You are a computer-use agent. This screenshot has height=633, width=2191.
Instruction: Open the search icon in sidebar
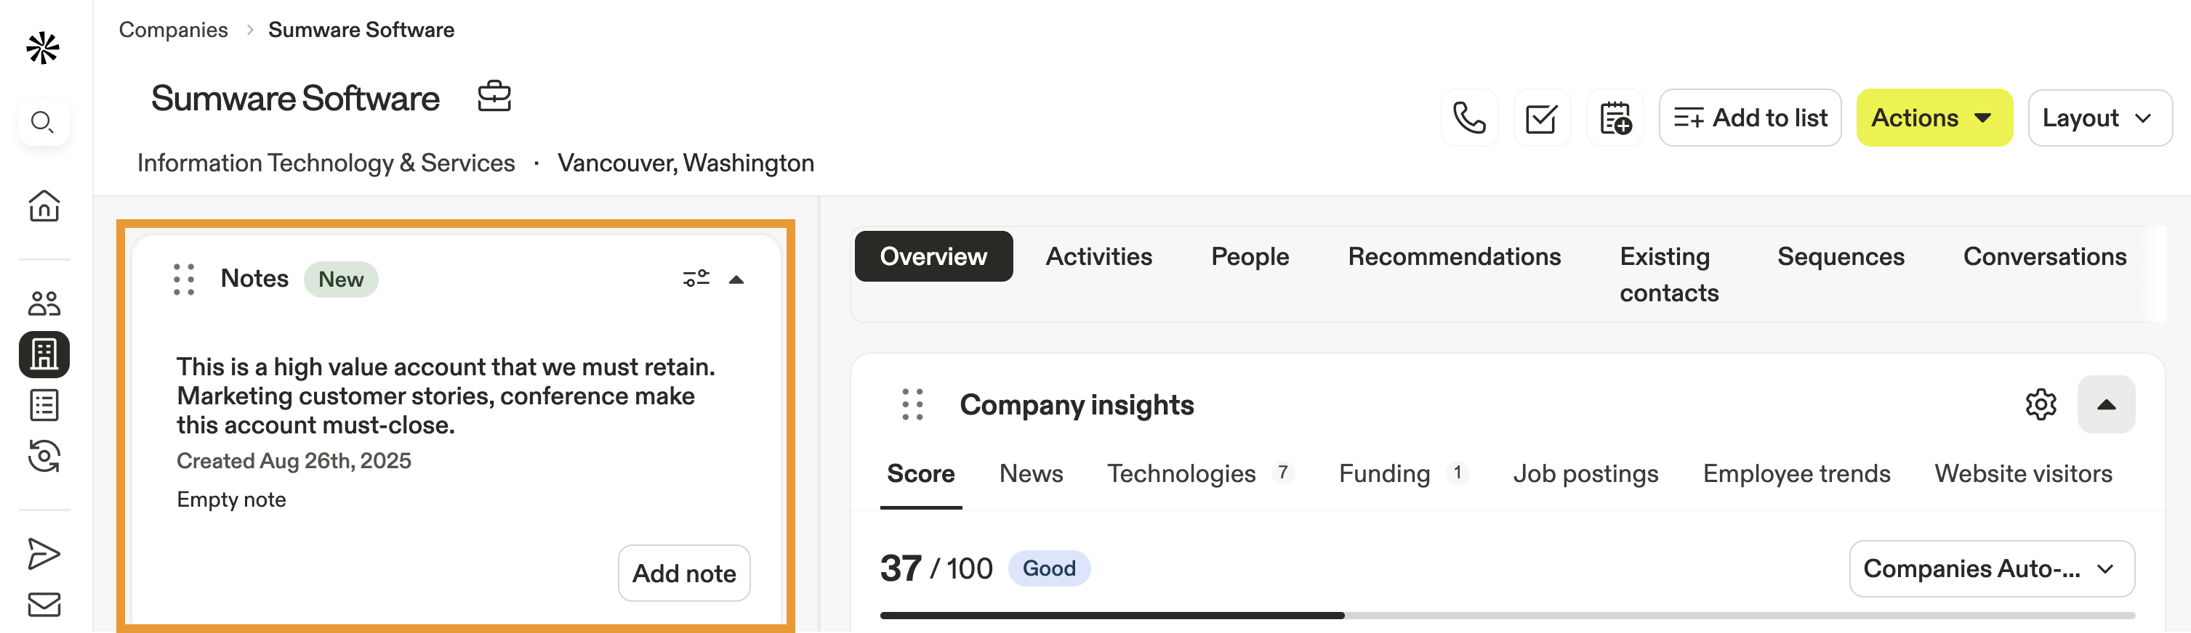[44, 123]
